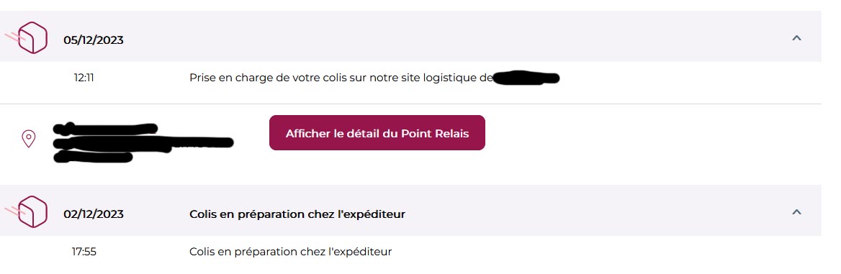This screenshot has width=841, height=274.
Task: Click the bold 'Colis en préparation chez l'expéditeur' heading
Action: (297, 214)
